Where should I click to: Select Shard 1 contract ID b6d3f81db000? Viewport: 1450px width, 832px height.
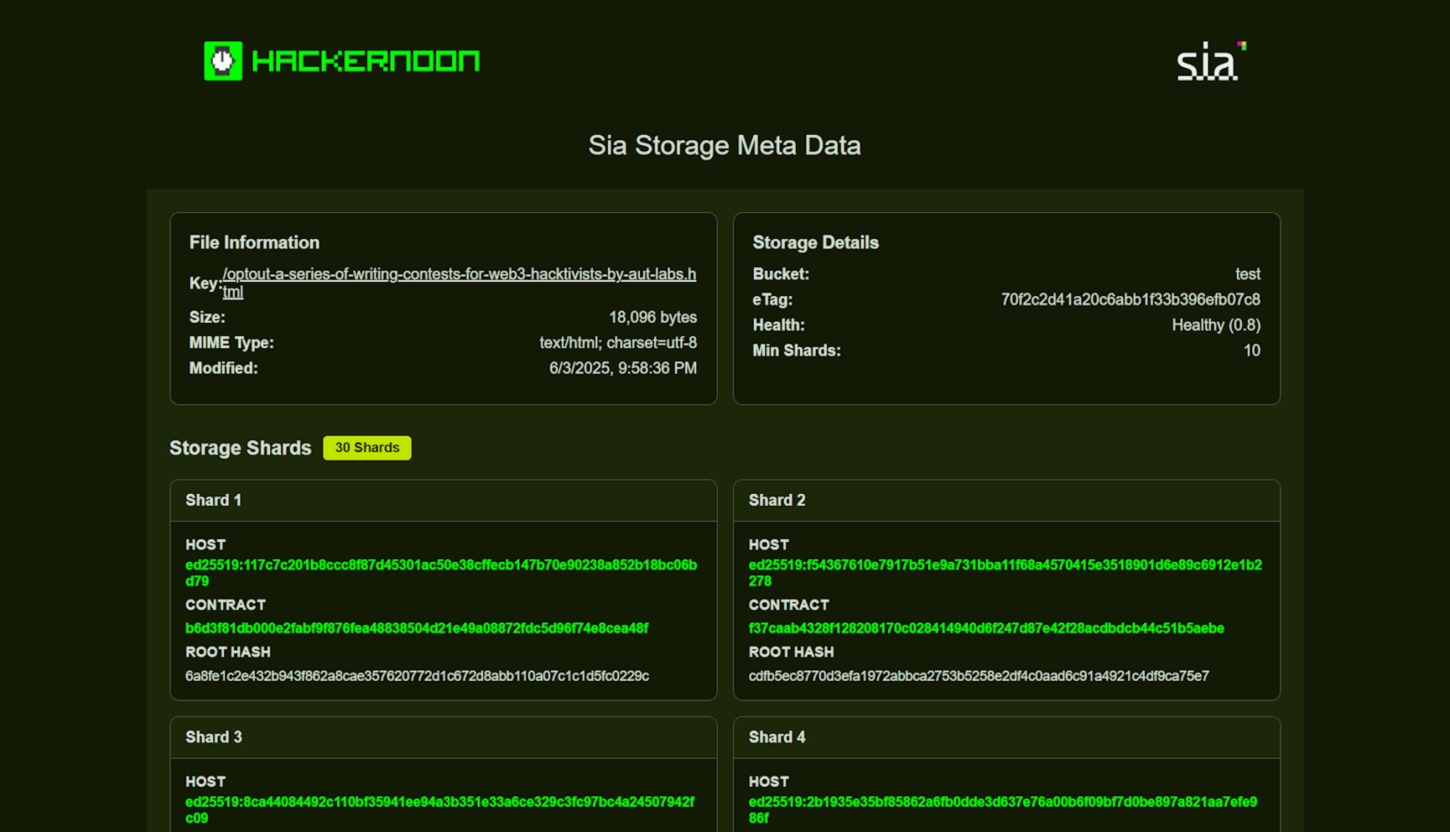[416, 628]
